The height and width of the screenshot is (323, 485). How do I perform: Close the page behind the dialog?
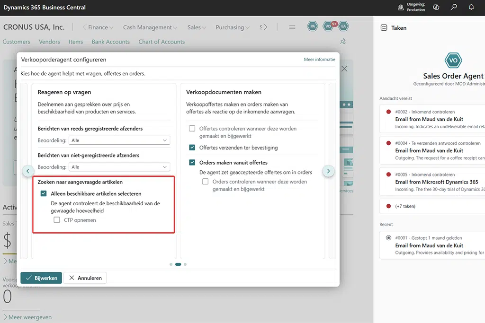[344, 69]
